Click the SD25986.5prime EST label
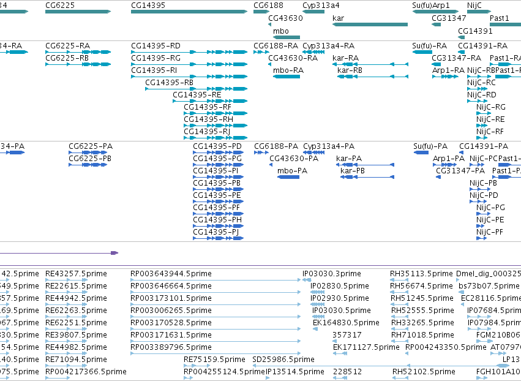This screenshot has height=381, width=521. click(283, 360)
